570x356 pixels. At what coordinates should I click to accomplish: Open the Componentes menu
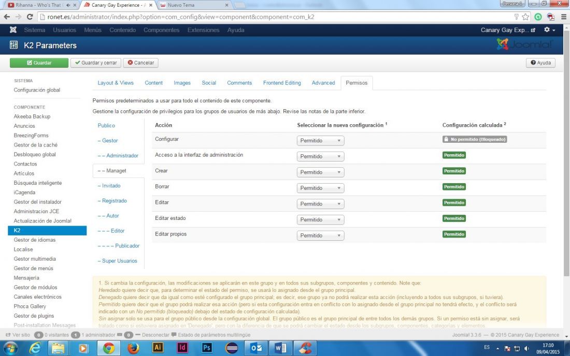(161, 30)
